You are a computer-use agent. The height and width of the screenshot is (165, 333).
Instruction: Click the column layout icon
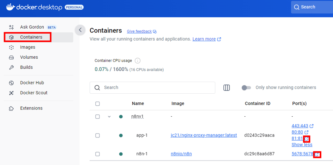(x=227, y=88)
